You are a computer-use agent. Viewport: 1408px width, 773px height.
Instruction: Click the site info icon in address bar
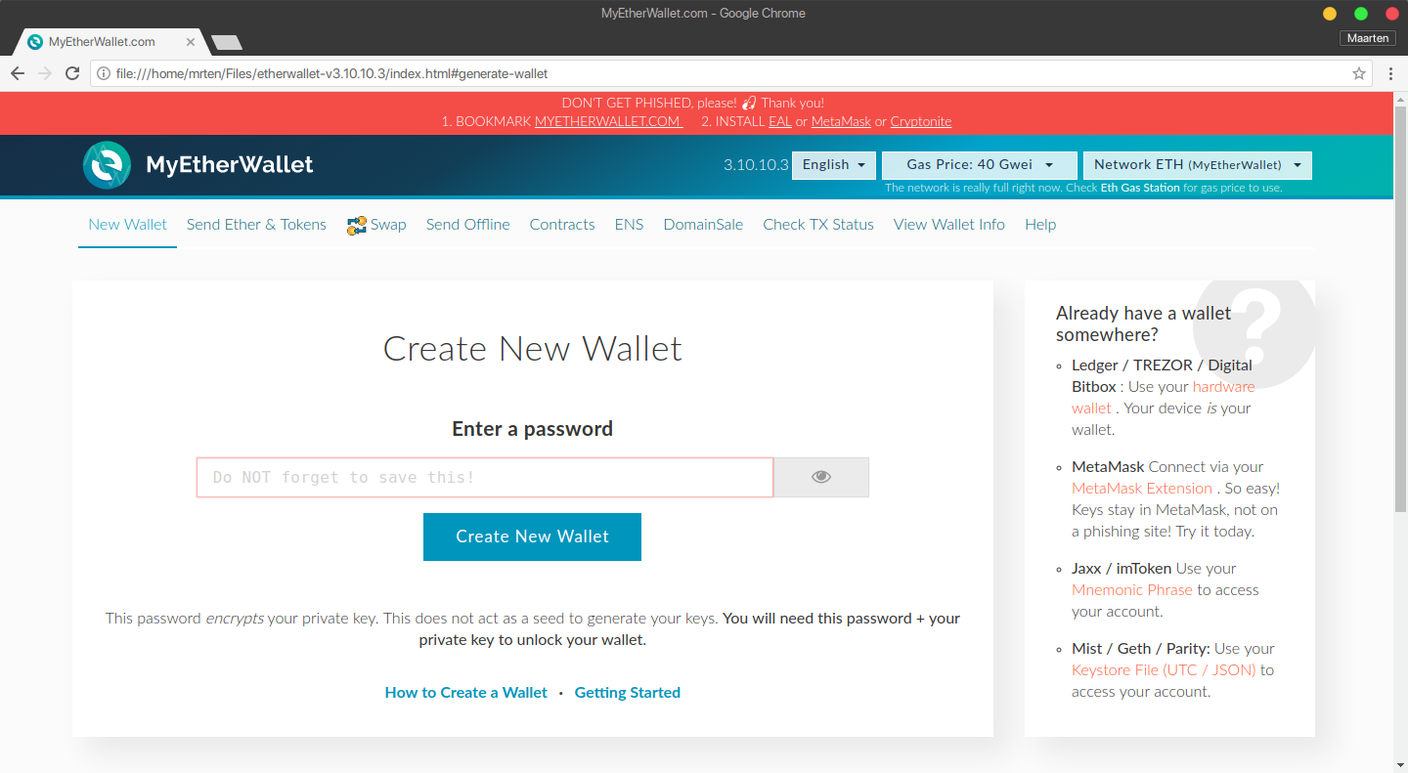coord(104,73)
